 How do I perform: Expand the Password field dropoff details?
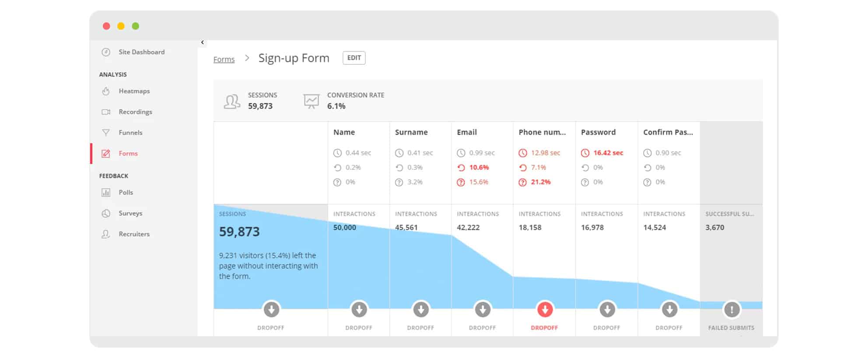click(607, 310)
